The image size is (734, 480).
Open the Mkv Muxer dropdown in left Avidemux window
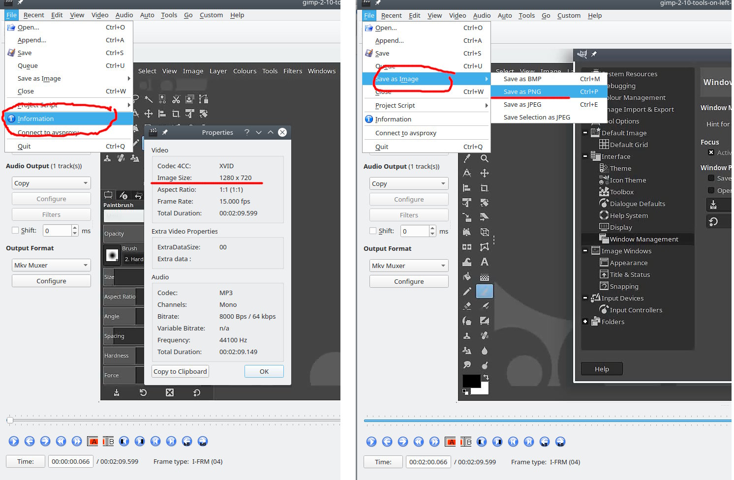coord(51,265)
